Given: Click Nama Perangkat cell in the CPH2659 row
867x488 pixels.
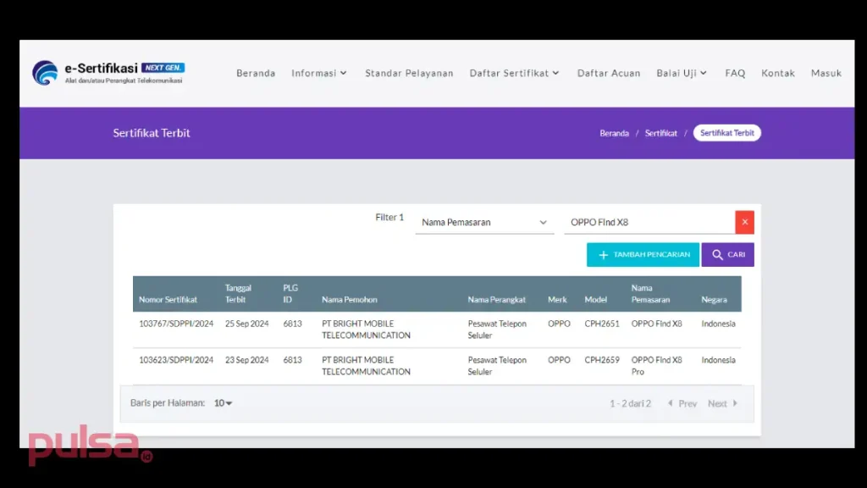Looking at the screenshot, I should coord(497,366).
